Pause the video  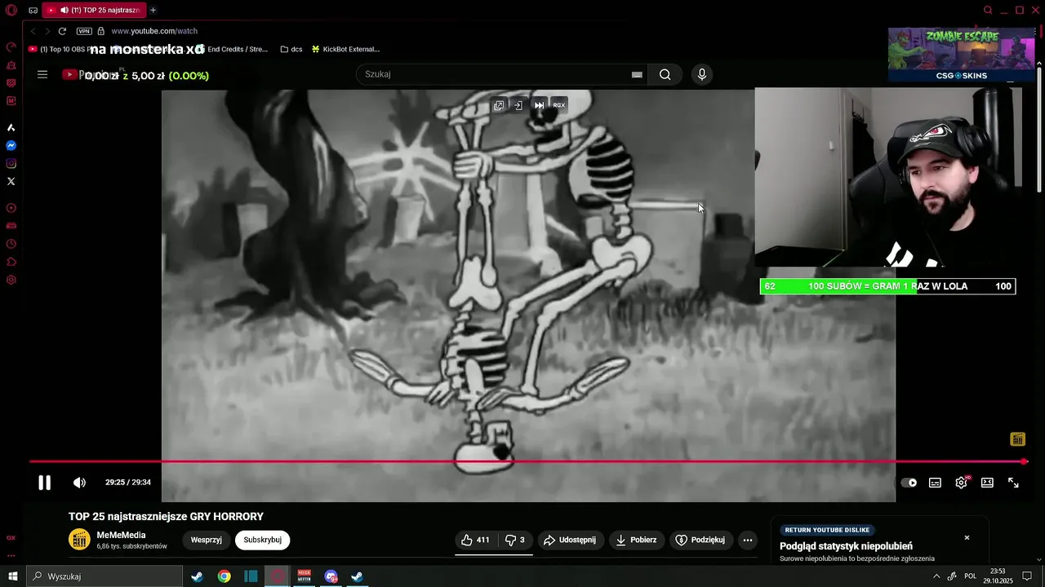click(45, 483)
